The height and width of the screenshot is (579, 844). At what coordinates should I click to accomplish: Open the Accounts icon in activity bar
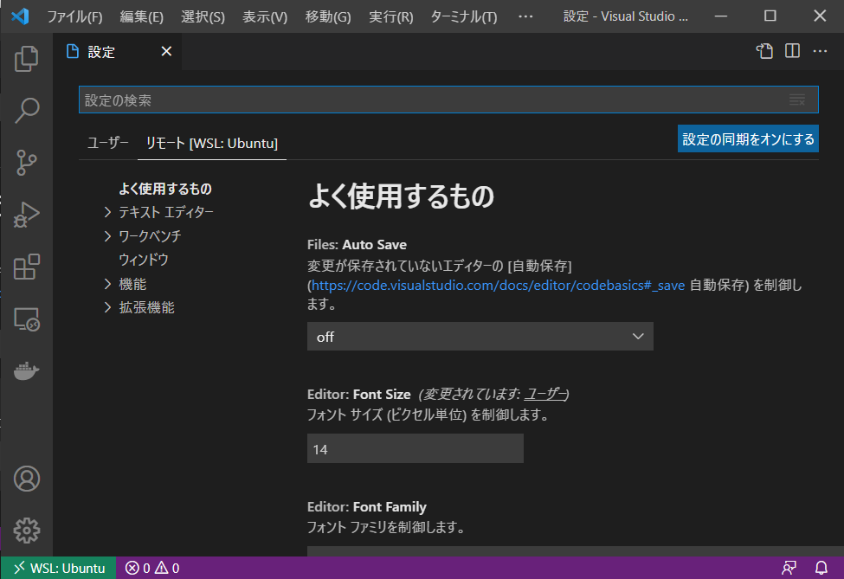pyautogui.click(x=26, y=479)
